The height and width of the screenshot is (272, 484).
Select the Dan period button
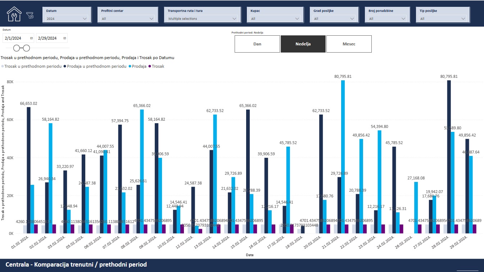pyautogui.click(x=257, y=44)
